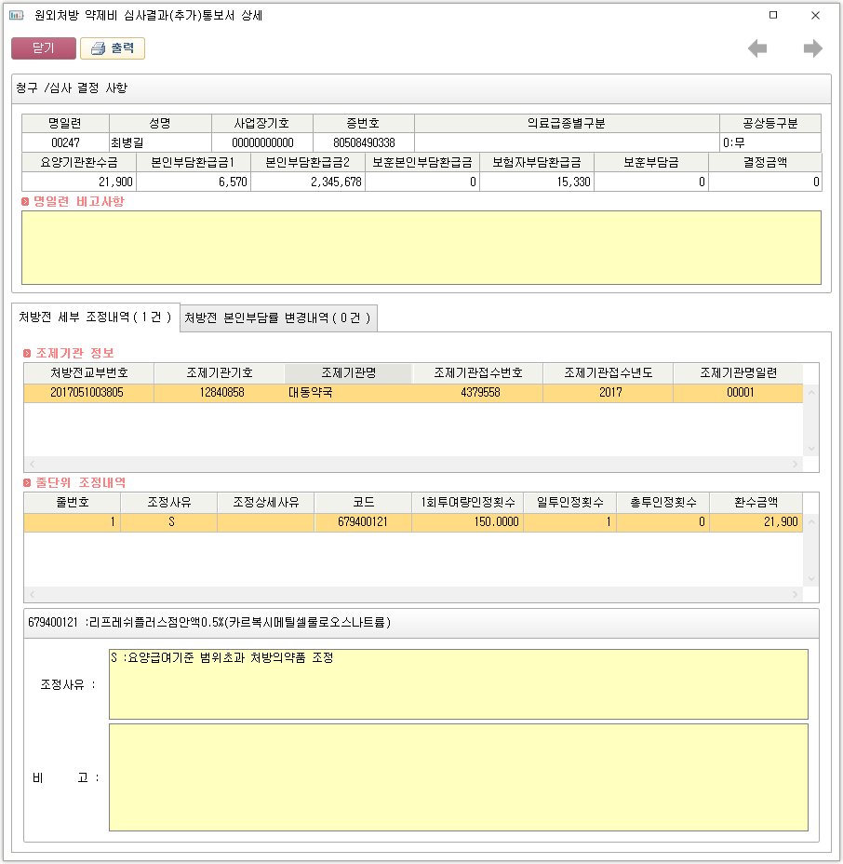Click the 조정사유 text box

tap(458, 684)
